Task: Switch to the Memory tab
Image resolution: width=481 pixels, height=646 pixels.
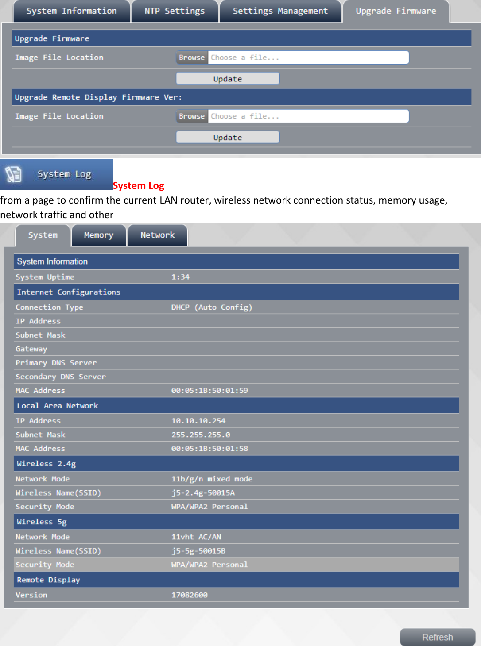Action: [98, 235]
